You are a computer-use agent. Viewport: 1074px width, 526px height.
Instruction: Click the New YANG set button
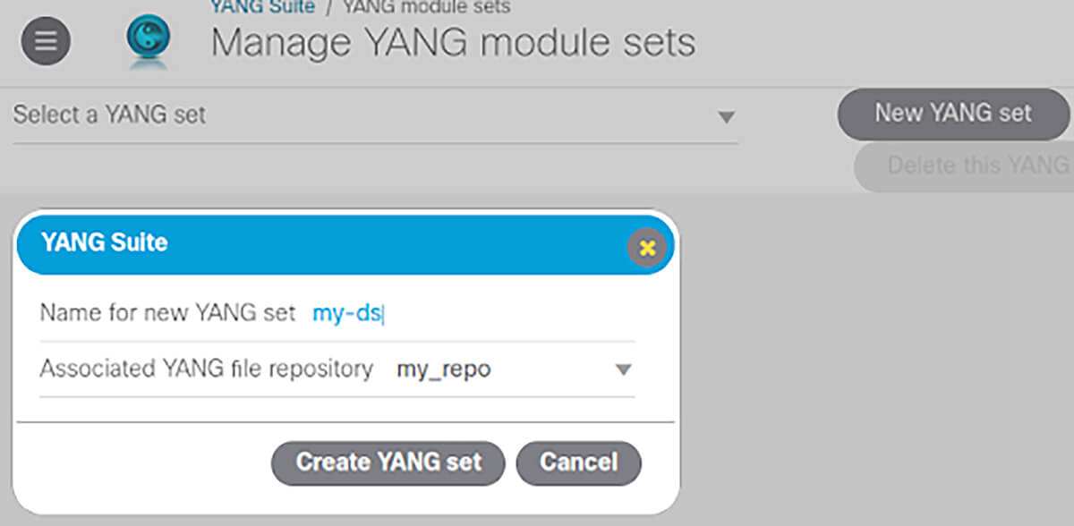point(951,114)
